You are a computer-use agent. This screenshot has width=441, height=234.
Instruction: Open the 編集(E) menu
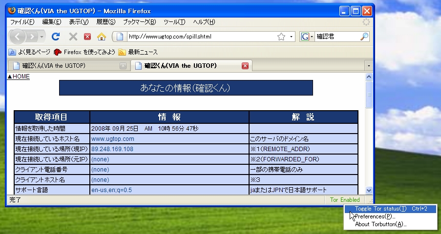(x=52, y=22)
